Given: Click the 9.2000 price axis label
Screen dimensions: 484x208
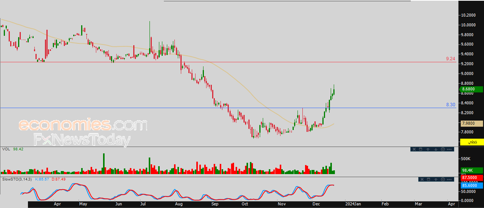Looking at the screenshot, I should 468,64.
